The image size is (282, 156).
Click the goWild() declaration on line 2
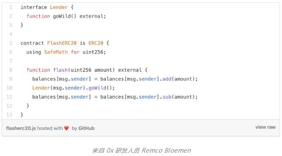click(65, 16)
